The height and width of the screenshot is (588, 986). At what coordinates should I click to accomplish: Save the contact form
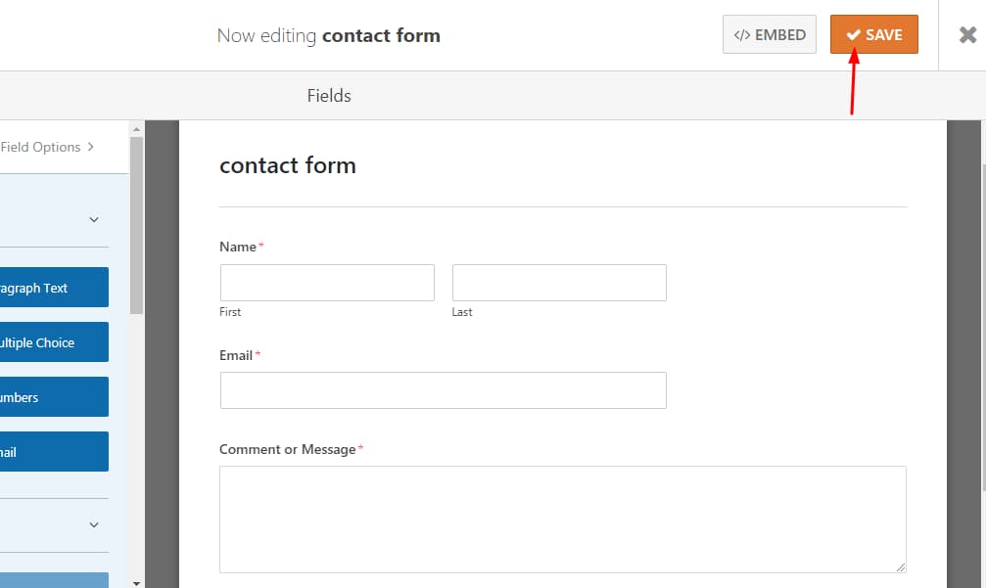[x=873, y=33]
